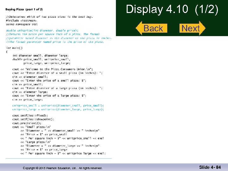The image size is (228, 171).
Task: Click the 'Welcome to the Pizza Consumers Union' line
Action: coord(53,69)
